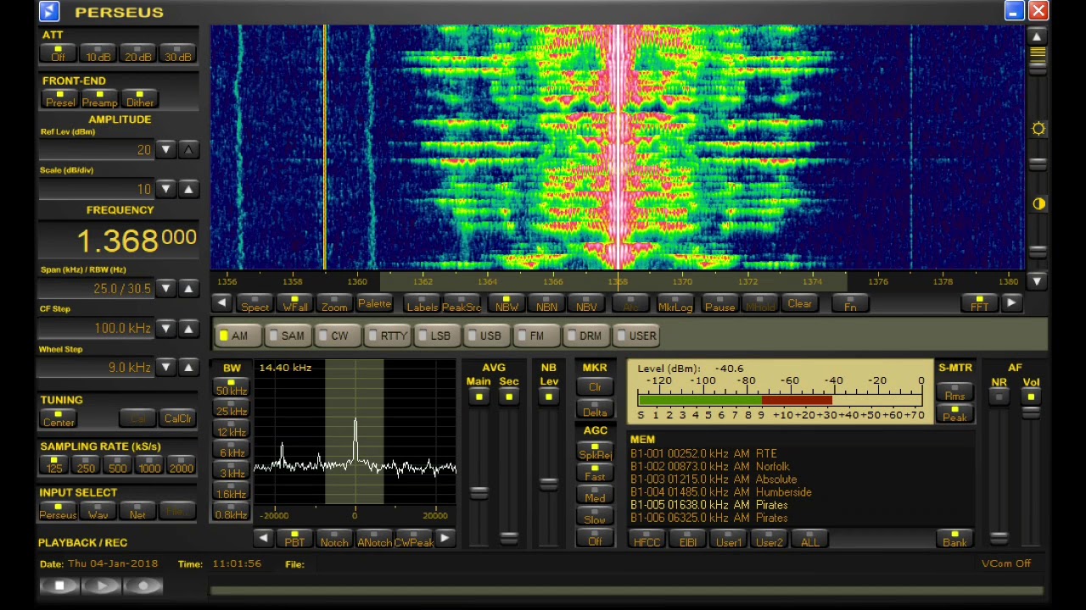Select the NBV noise blanker

pyautogui.click(x=586, y=303)
